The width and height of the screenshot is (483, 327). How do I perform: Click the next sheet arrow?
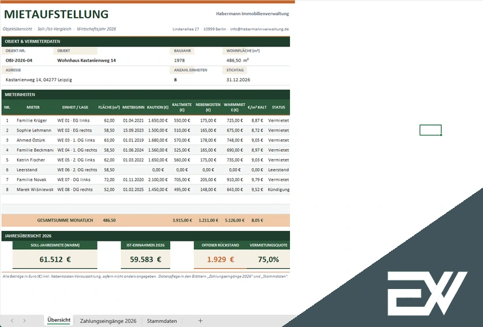pyautogui.click(x=24, y=321)
